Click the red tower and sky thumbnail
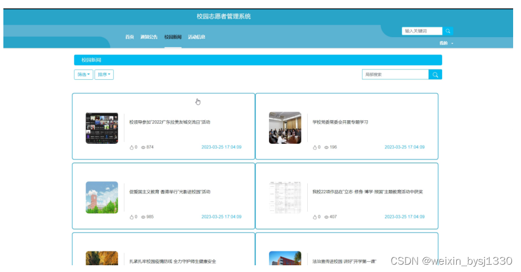Viewport: 521px width, 272px height. point(102,197)
